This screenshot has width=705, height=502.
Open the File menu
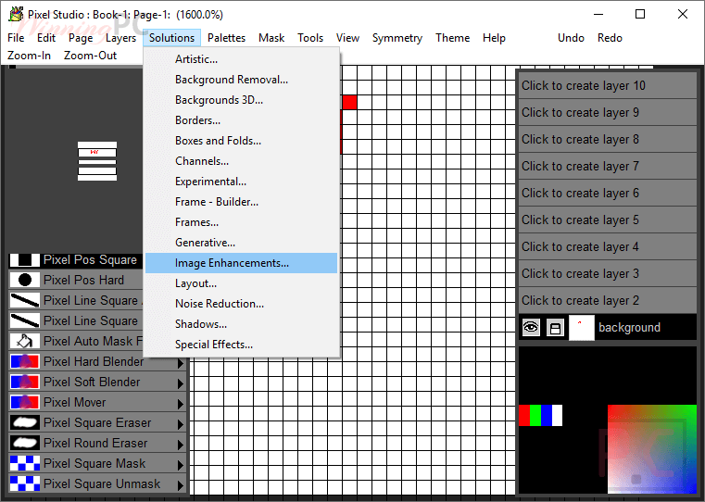tap(16, 38)
